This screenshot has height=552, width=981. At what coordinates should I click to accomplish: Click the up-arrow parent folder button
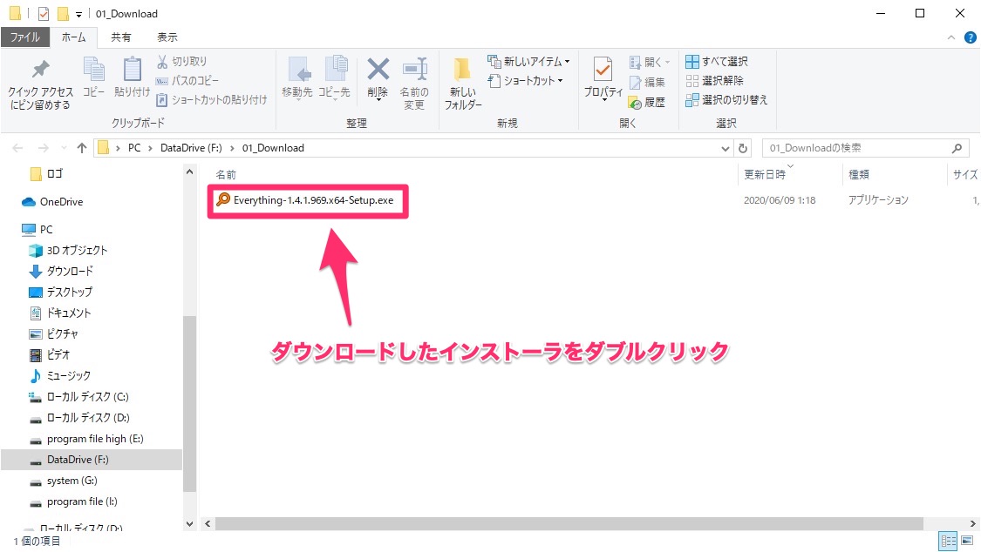(x=82, y=148)
